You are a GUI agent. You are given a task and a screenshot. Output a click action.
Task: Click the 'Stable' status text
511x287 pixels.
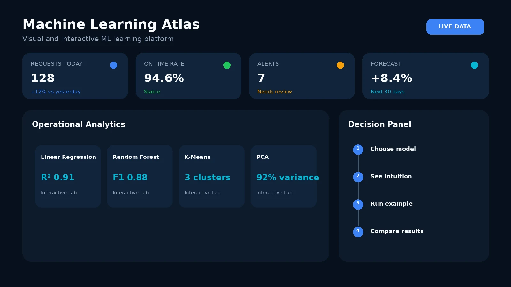point(152,92)
